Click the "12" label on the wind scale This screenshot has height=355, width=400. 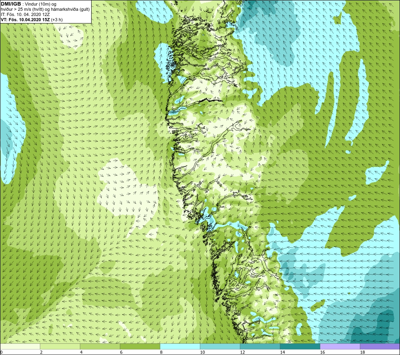point(242,353)
